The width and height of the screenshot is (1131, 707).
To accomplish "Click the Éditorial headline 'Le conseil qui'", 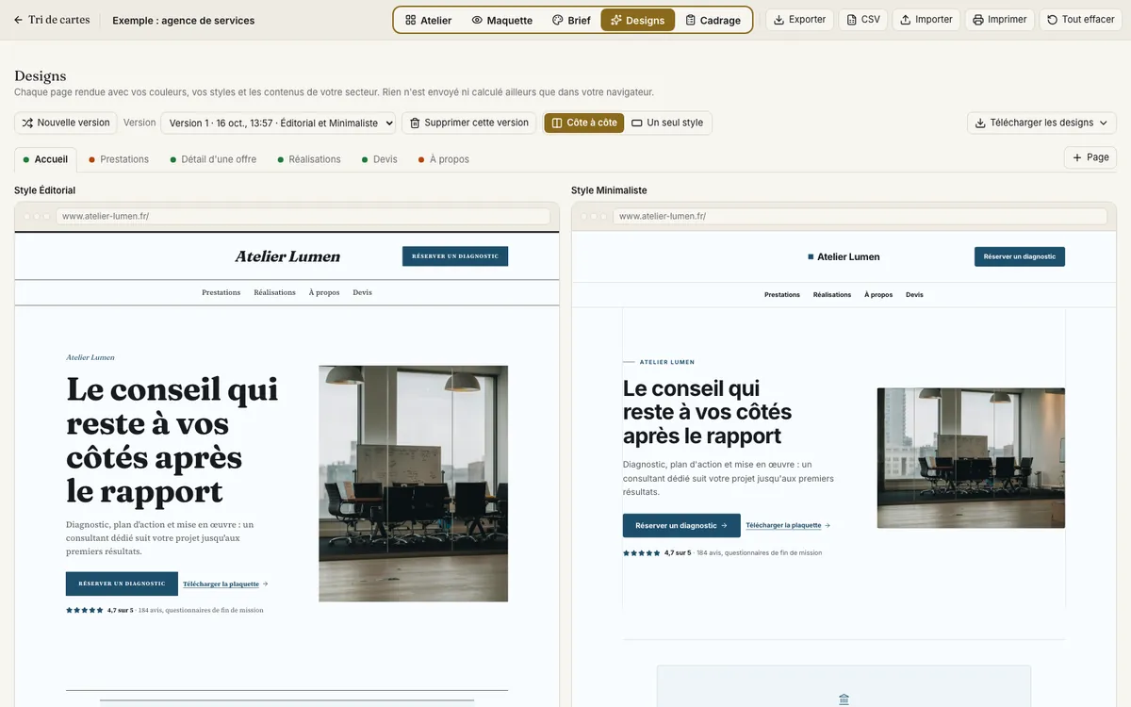I will click(x=172, y=389).
